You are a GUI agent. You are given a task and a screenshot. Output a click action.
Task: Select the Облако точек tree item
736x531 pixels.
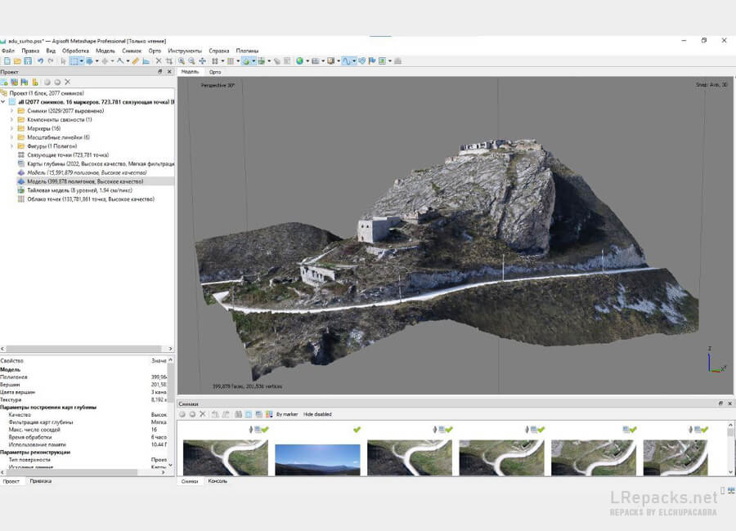pyautogui.click(x=91, y=199)
